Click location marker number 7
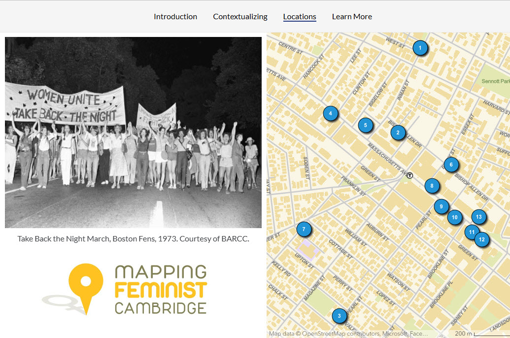Image resolution: width=510 pixels, height=338 pixels. [x=304, y=229]
